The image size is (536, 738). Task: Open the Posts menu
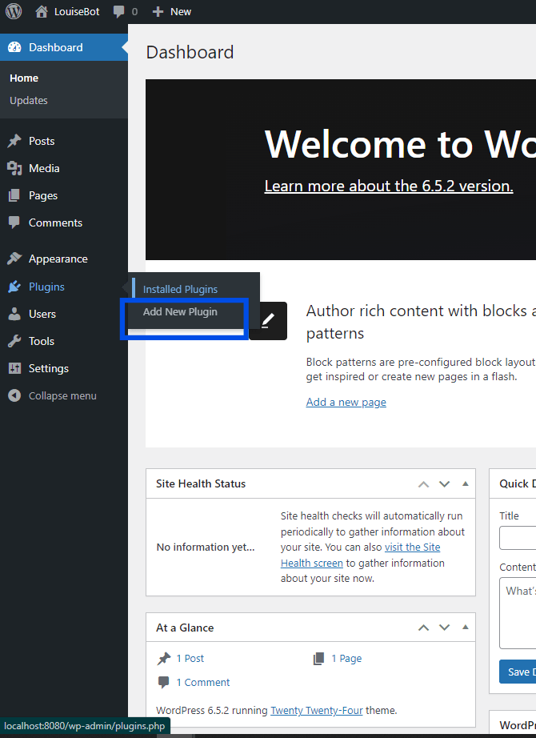point(63,141)
